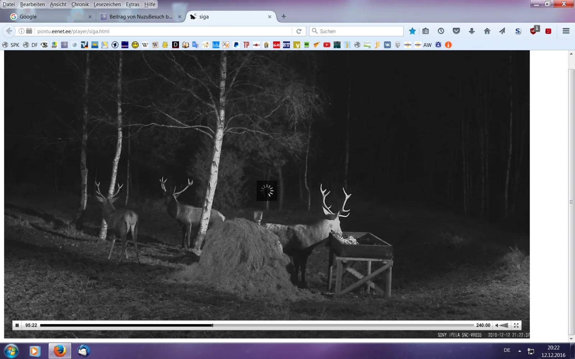Open a new tab with plus button
The height and width of the screenshot is (359, 575).
point(284,17)
